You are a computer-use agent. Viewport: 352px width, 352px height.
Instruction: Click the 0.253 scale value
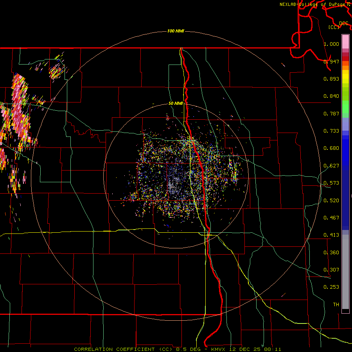click(x=331, y=287)
